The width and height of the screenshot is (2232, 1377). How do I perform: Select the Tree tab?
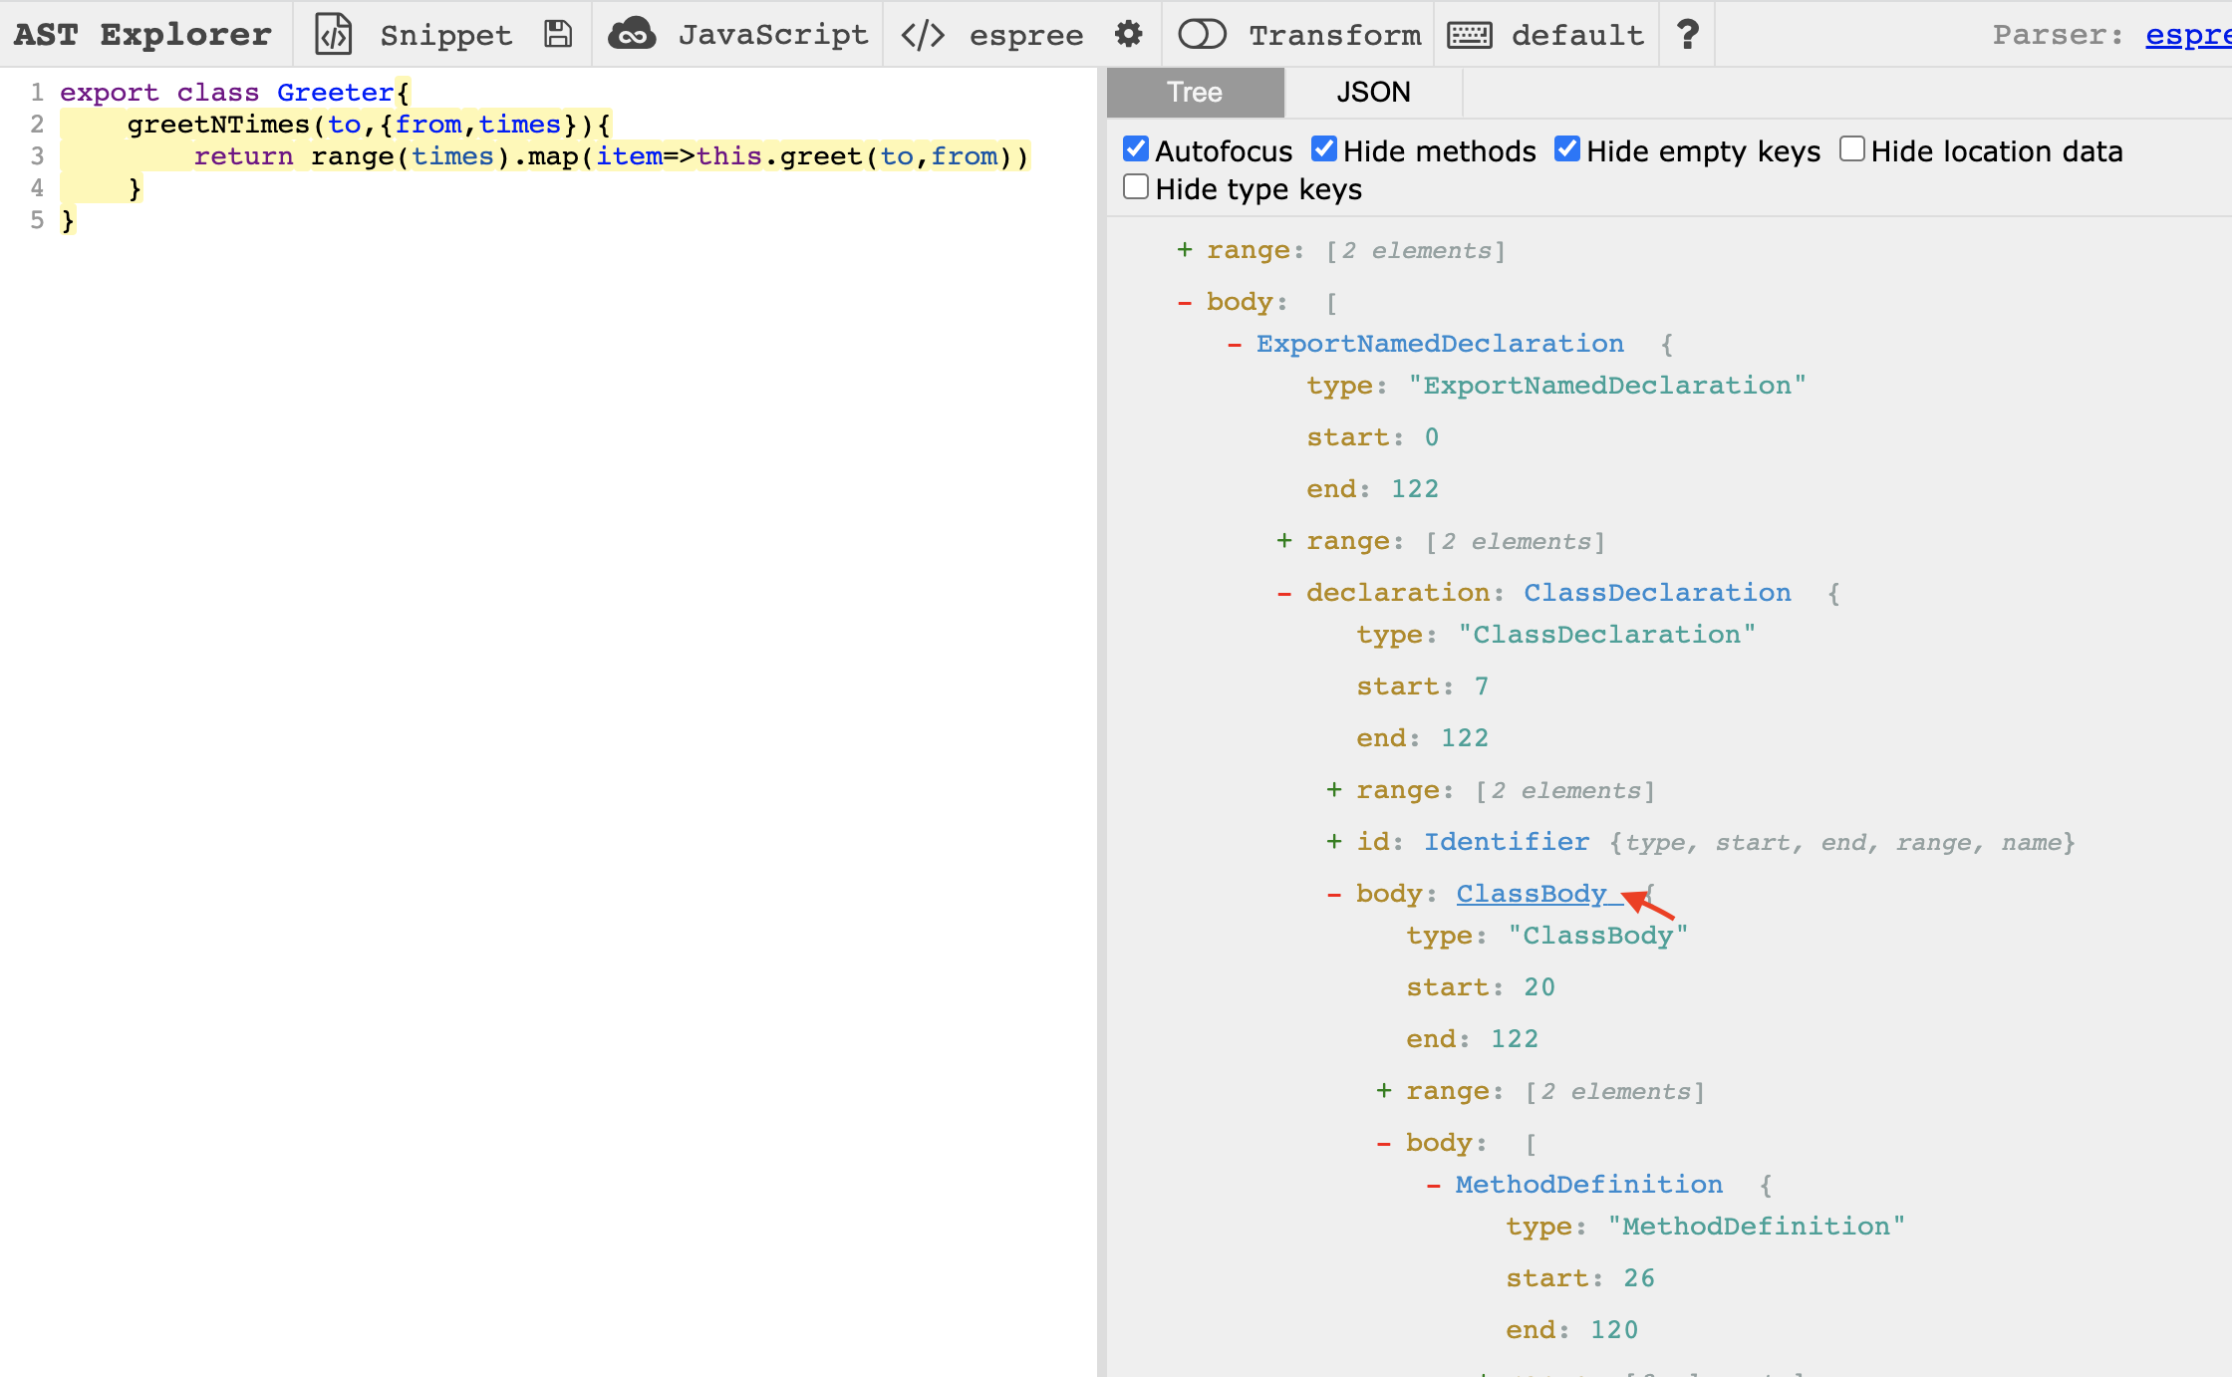coord(1195,93)
